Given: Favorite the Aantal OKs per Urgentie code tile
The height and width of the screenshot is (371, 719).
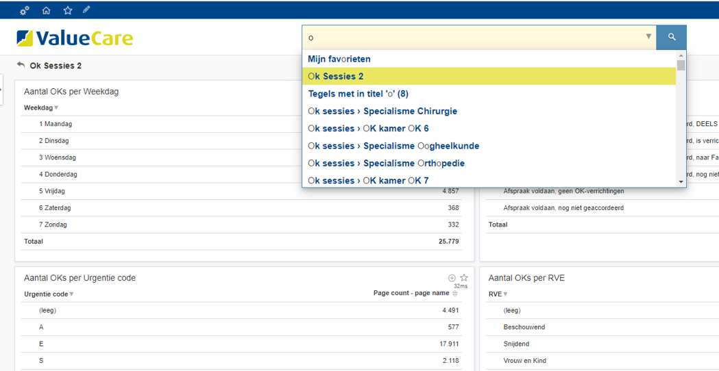Looking at the screenshot, I should tap(464, 278).
